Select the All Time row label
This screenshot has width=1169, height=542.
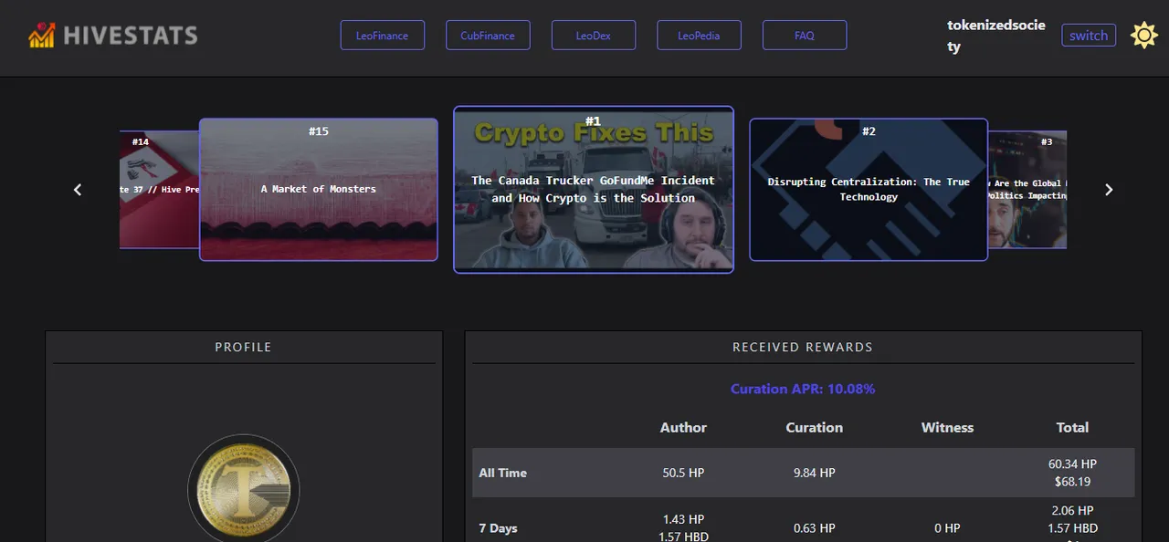pos(502,473)
